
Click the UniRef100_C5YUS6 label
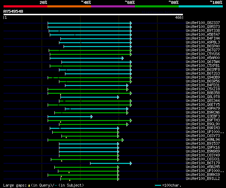[203, 54]
